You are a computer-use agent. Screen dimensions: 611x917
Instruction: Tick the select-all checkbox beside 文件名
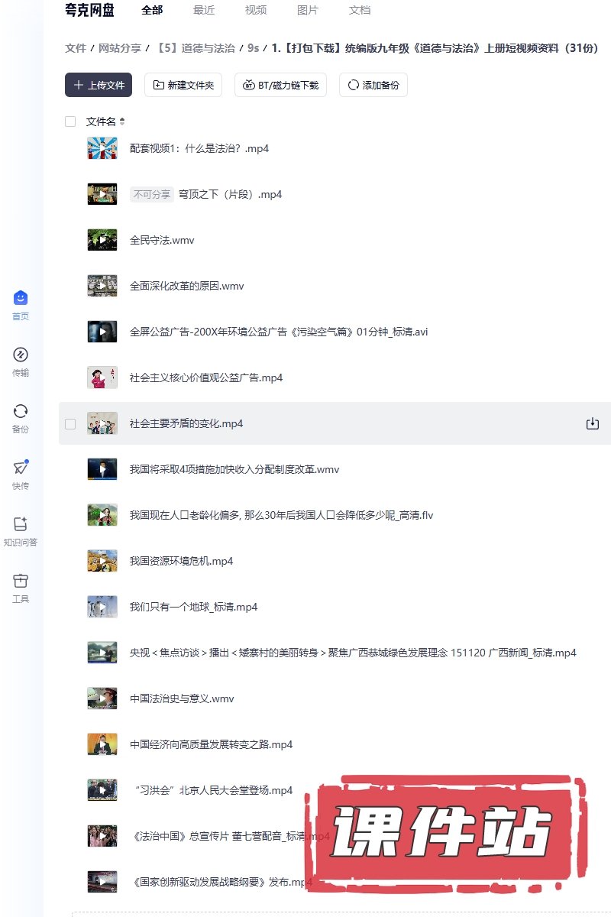click(70, 122)
